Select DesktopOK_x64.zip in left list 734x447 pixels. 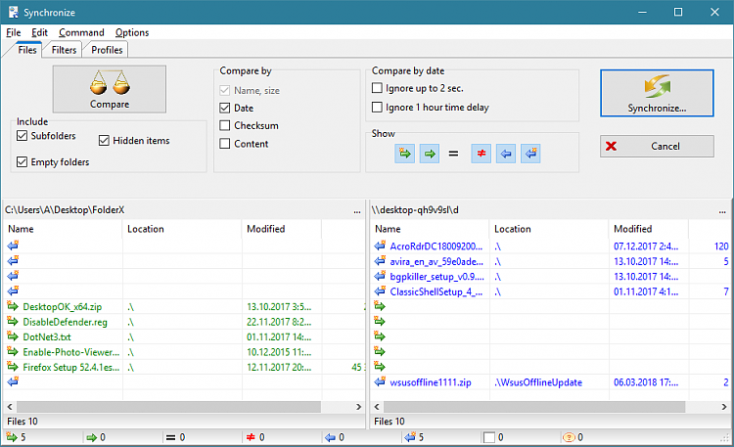click(60, 307)
